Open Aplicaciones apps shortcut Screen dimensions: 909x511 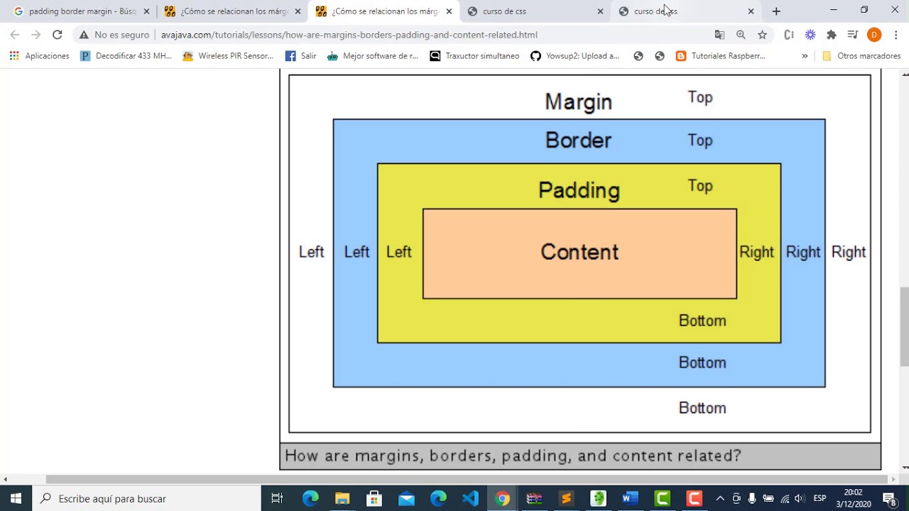[39, 56]
